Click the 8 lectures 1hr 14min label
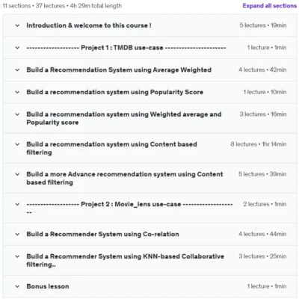This screenshot has height=299, width=299. point(259,144)
